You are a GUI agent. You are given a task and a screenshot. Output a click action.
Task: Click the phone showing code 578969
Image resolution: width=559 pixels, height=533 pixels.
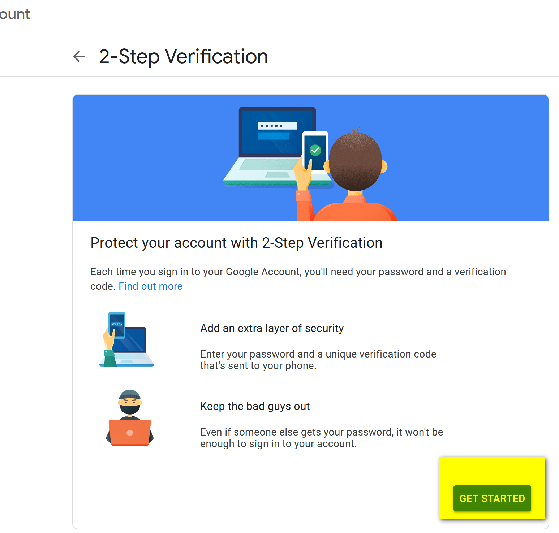tap(117, 324)
